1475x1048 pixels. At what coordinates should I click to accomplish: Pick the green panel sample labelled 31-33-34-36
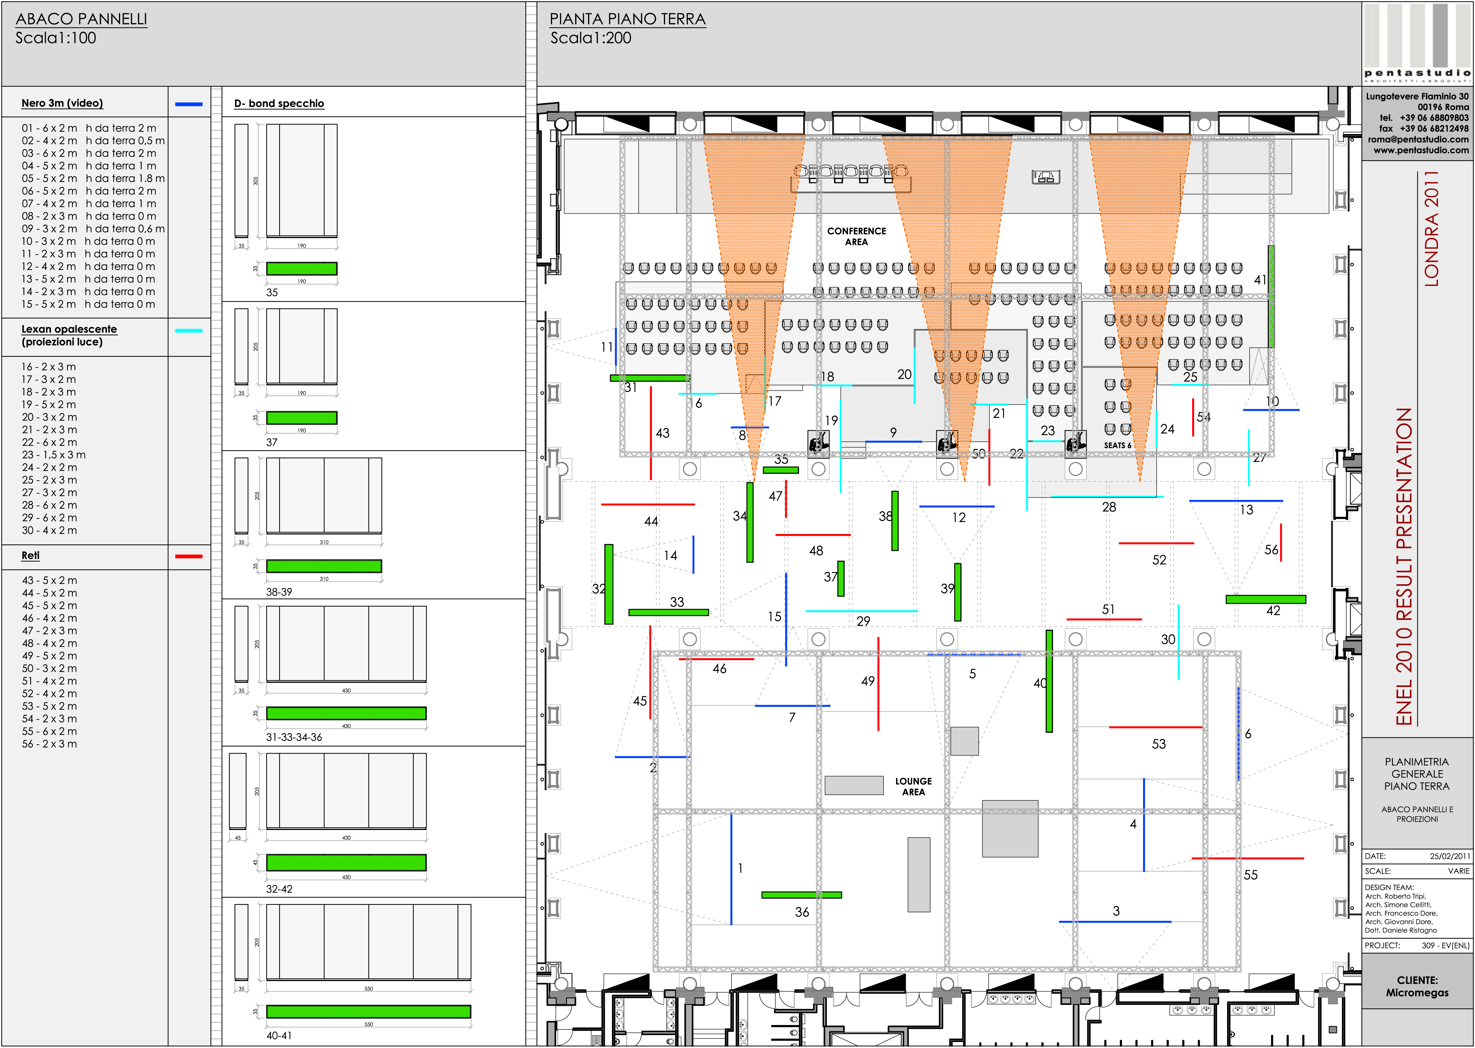pyautogui.click(x=346, y=713)
